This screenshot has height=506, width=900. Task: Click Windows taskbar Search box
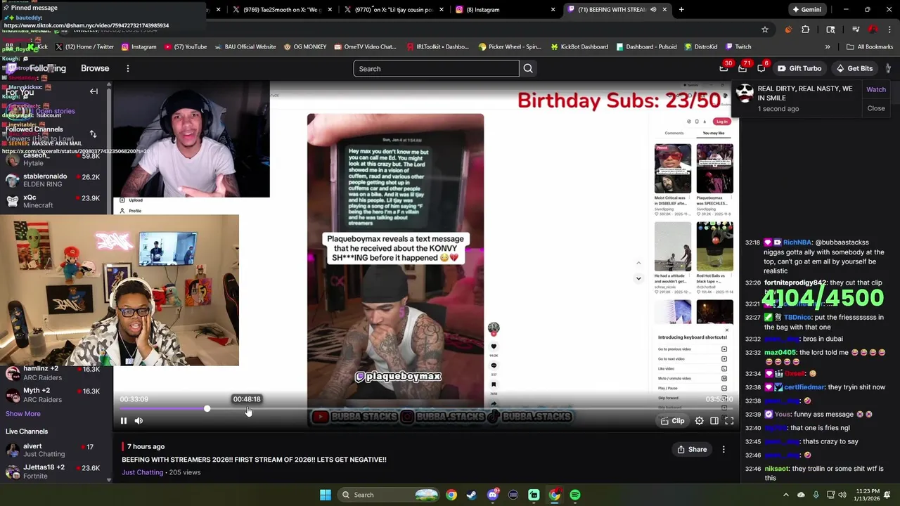(389, 495)
